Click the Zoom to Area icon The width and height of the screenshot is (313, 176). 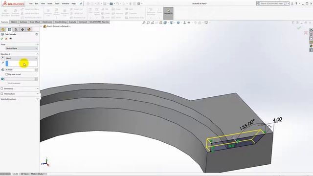(x=148, y=23)
